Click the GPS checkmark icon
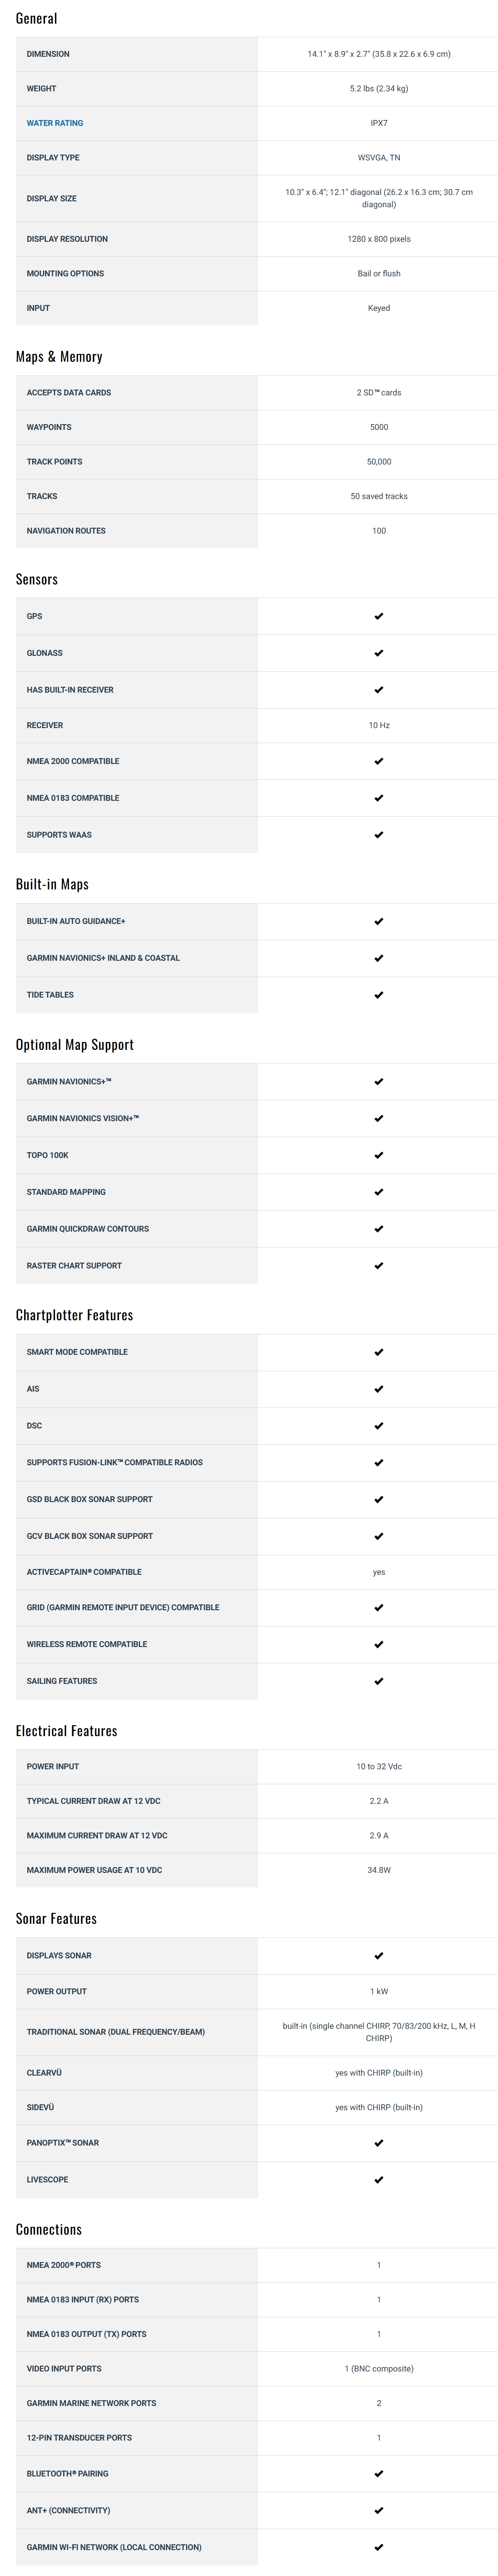Screen dimensions: 498x2576 (x=378, y=616)
